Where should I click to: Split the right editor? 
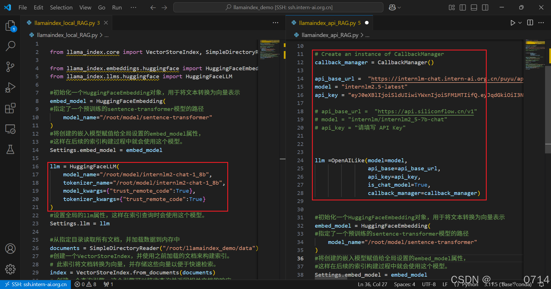[530, 23]
